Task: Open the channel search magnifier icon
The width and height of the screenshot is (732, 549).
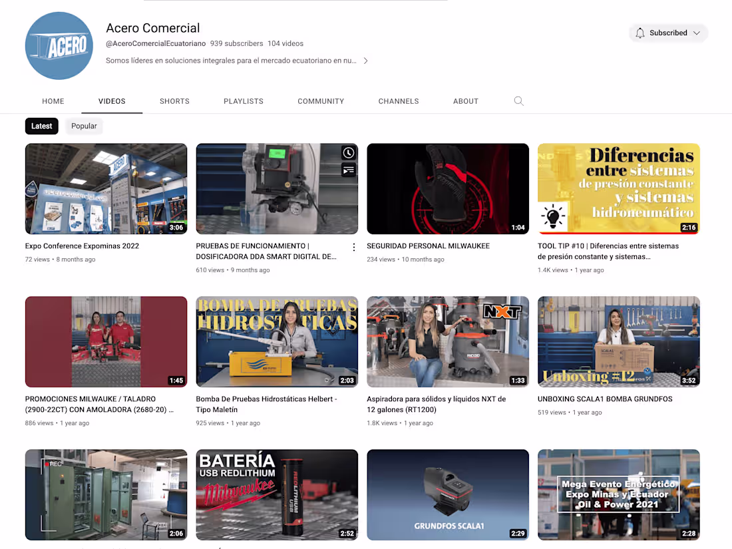Action: coord(519,101)
